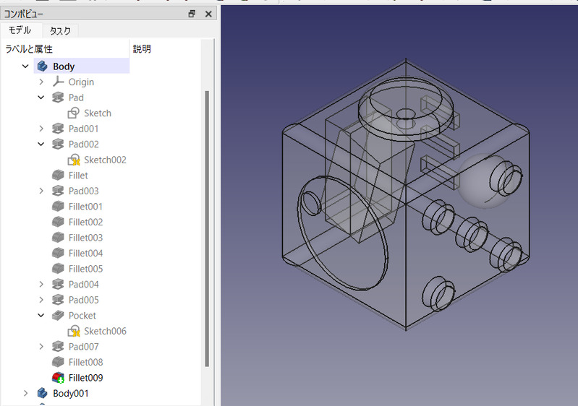Select the Body label
Image resolution: width=578 pixels, height=406 pixels.
pos(64,66)
